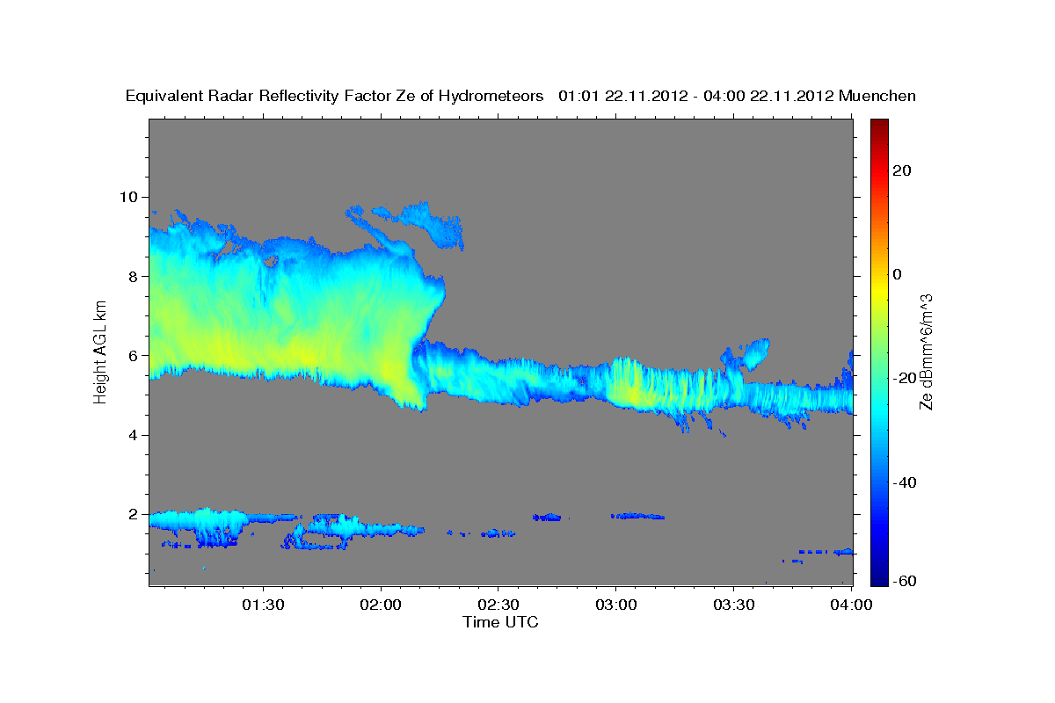Click the 'Height AGL km' axis label
Image resolution: width=1055 pixels, height=703 pixels.
101,351
